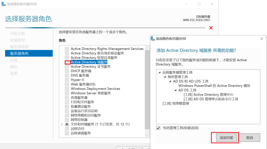Click the red X mark below the server name
Image resolution: width=267 pixels, height=149 pixels.
[x=211, y=28]
